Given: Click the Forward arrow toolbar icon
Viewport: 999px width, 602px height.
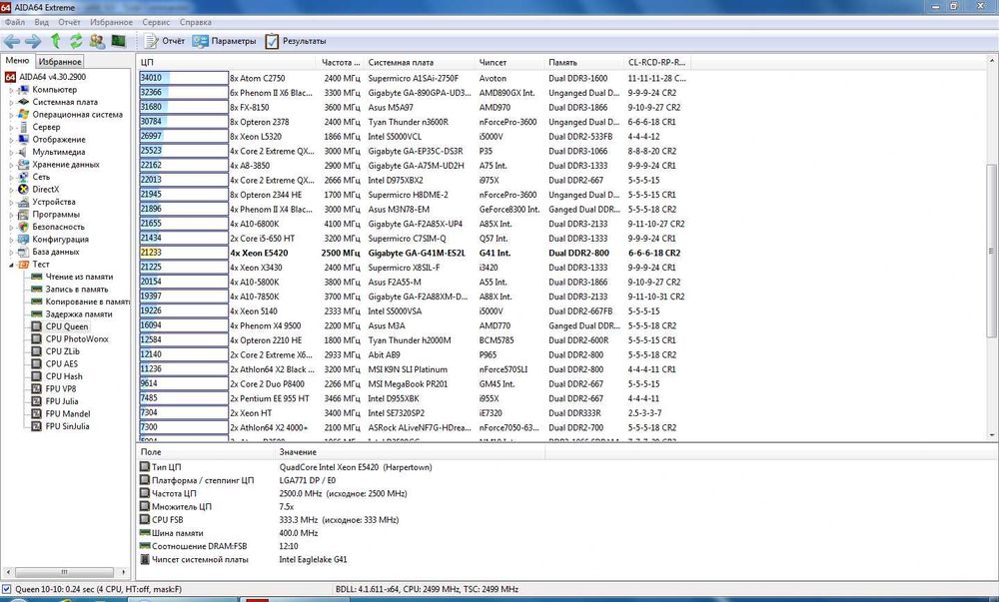Looking at the screenshot, I should pos(33,41).
